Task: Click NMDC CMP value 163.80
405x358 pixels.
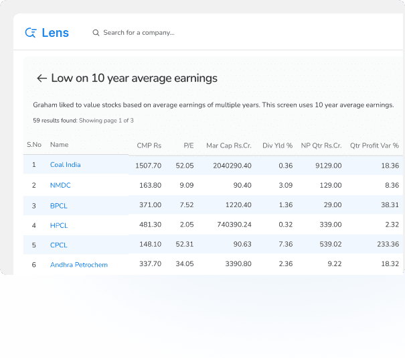Action: coord(151,185)
